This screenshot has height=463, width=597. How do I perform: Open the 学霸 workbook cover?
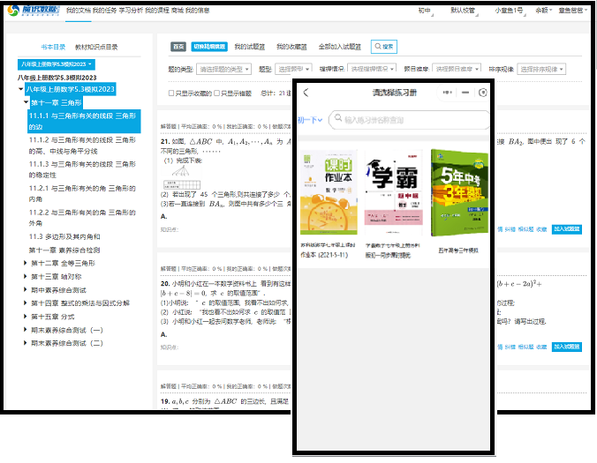click(x=393, y=194)
